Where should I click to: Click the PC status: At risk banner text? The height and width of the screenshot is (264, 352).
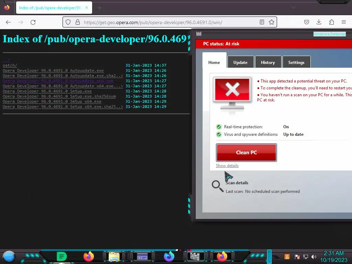[x=221, y=44]
